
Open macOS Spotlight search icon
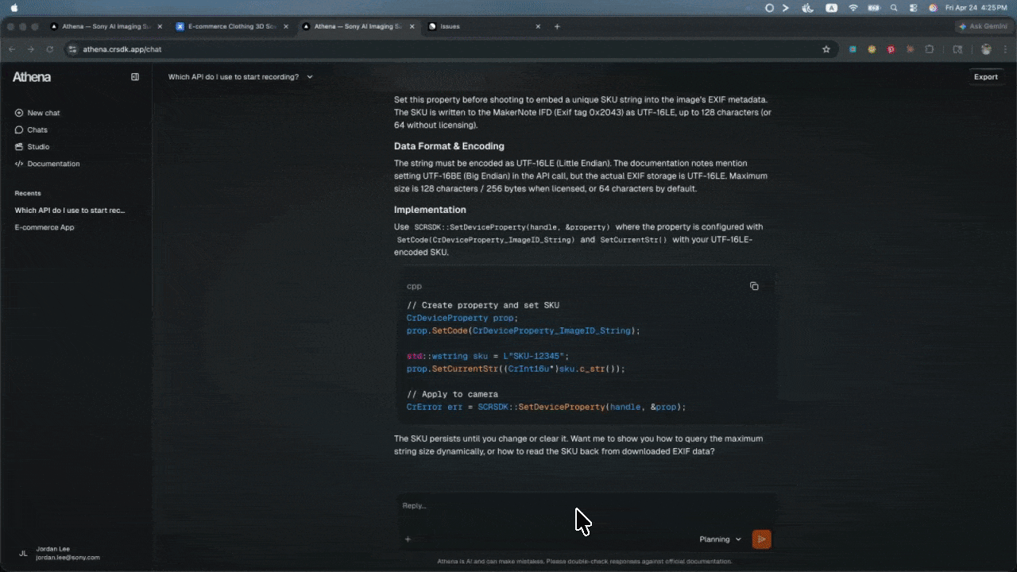tap(894, 7)
